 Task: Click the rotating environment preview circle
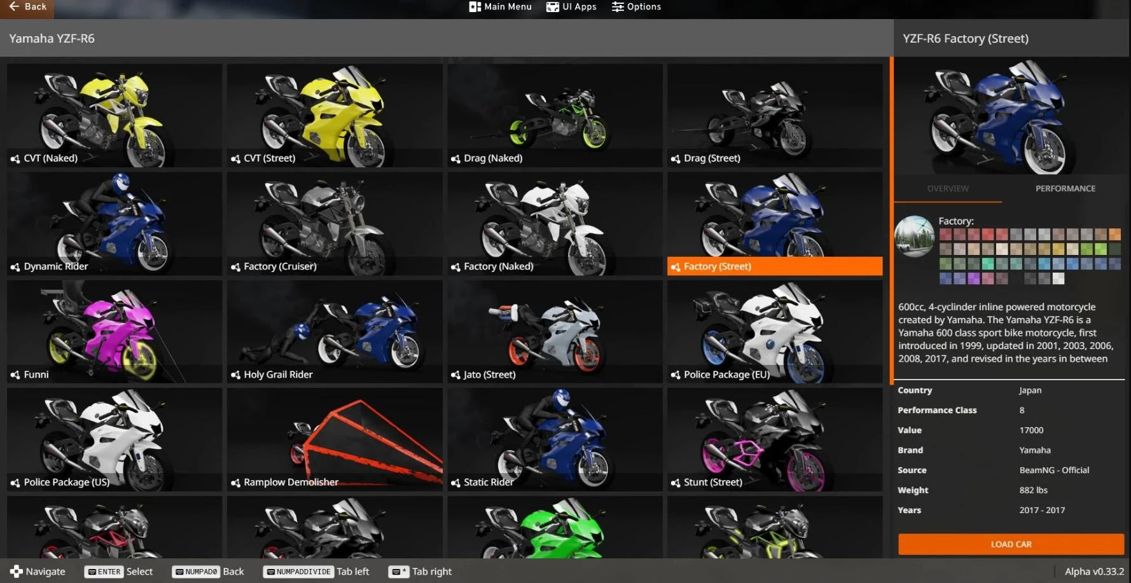(x=914, y=237)
